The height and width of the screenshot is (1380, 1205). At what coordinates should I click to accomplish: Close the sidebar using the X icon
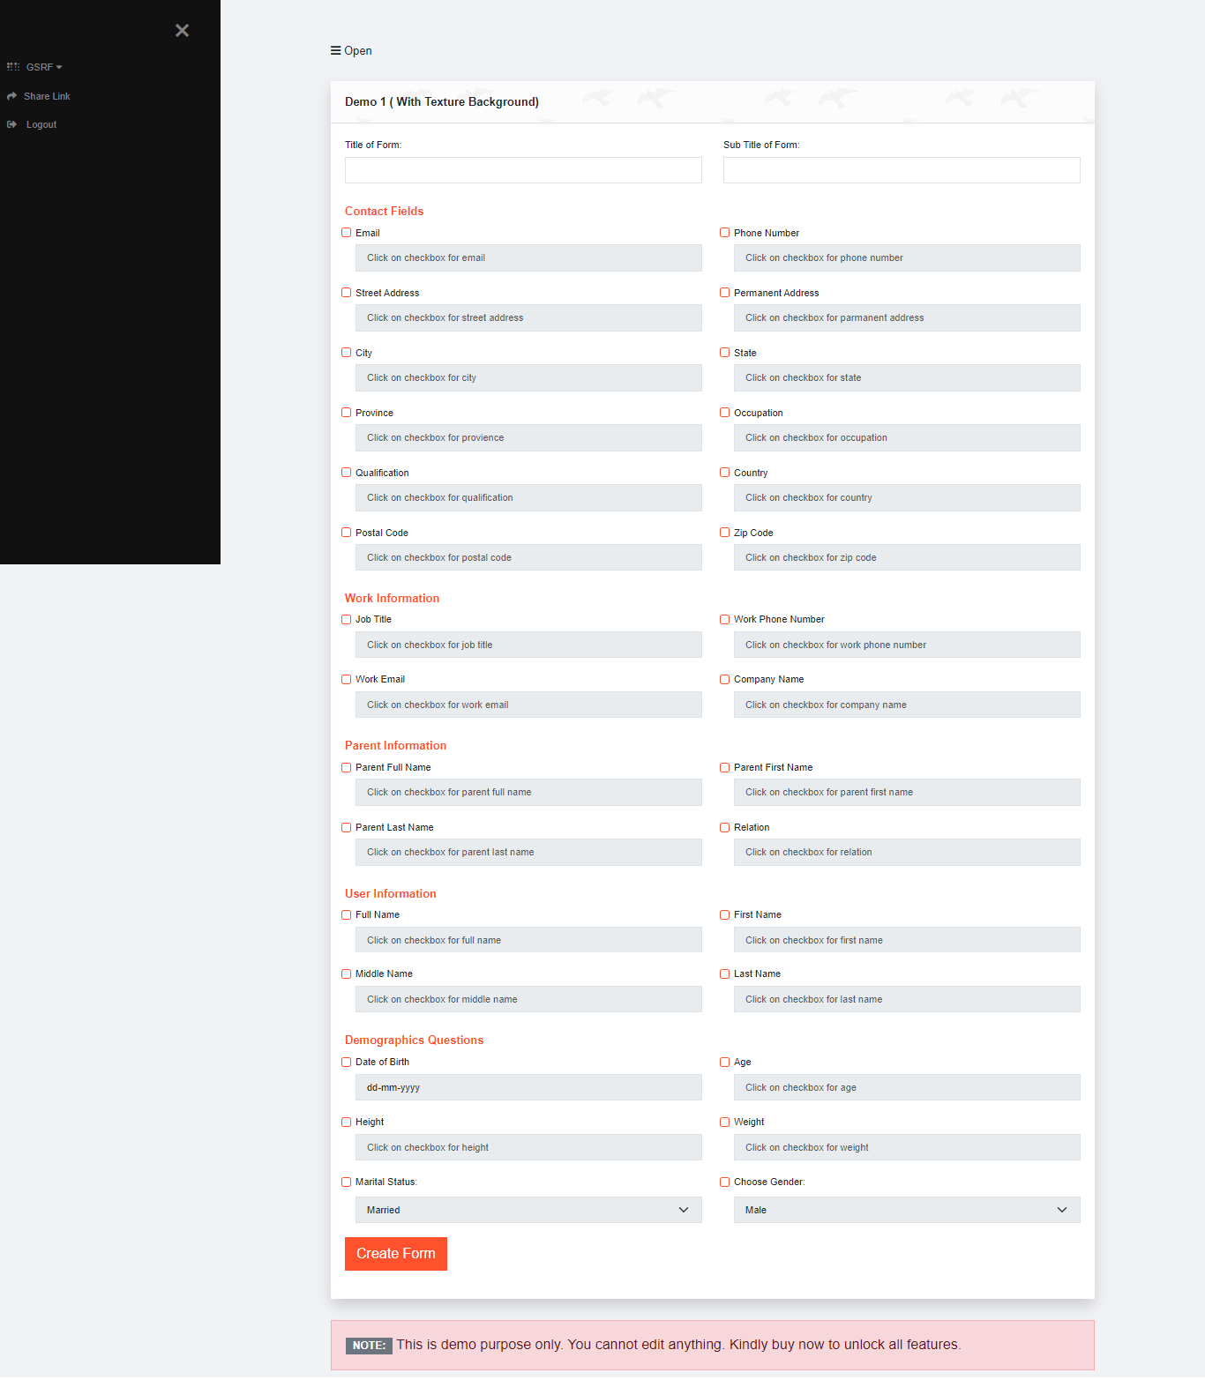(x=182, y=30)
